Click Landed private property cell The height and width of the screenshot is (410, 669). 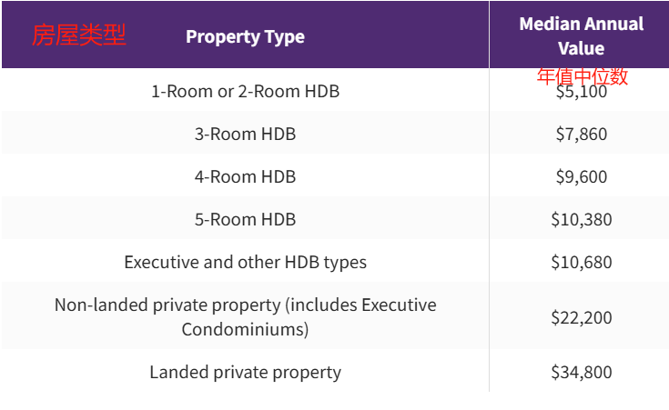[x=246, y=372]
